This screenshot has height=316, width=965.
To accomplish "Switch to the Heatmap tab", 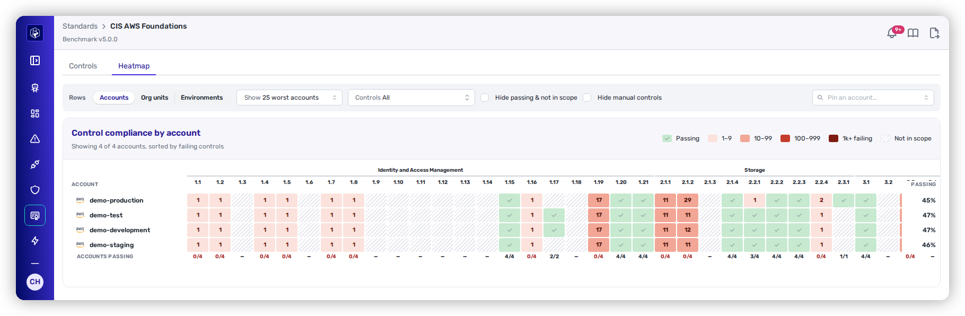I will [x=134, y=66].
